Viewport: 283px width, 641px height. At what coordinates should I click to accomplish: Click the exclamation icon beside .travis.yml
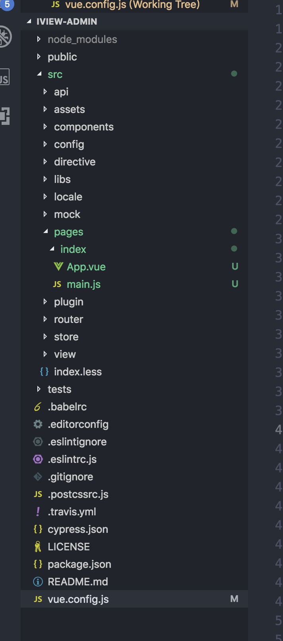pos(38,512)
